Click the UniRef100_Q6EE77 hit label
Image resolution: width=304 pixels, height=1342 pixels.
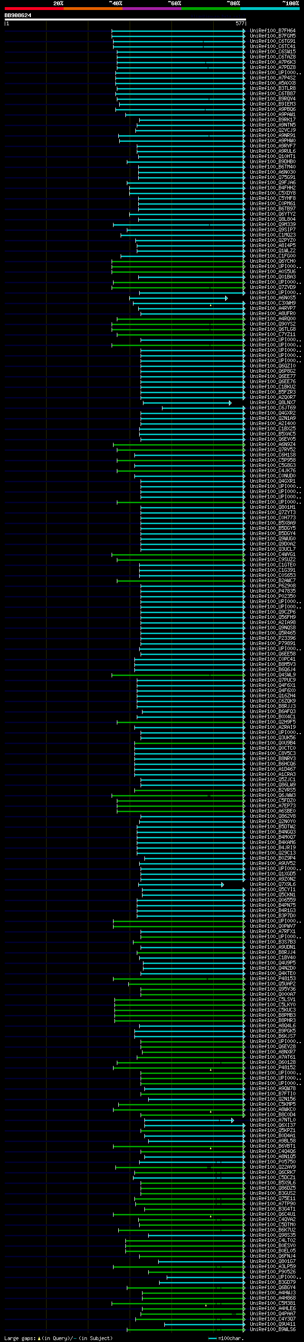272,376
